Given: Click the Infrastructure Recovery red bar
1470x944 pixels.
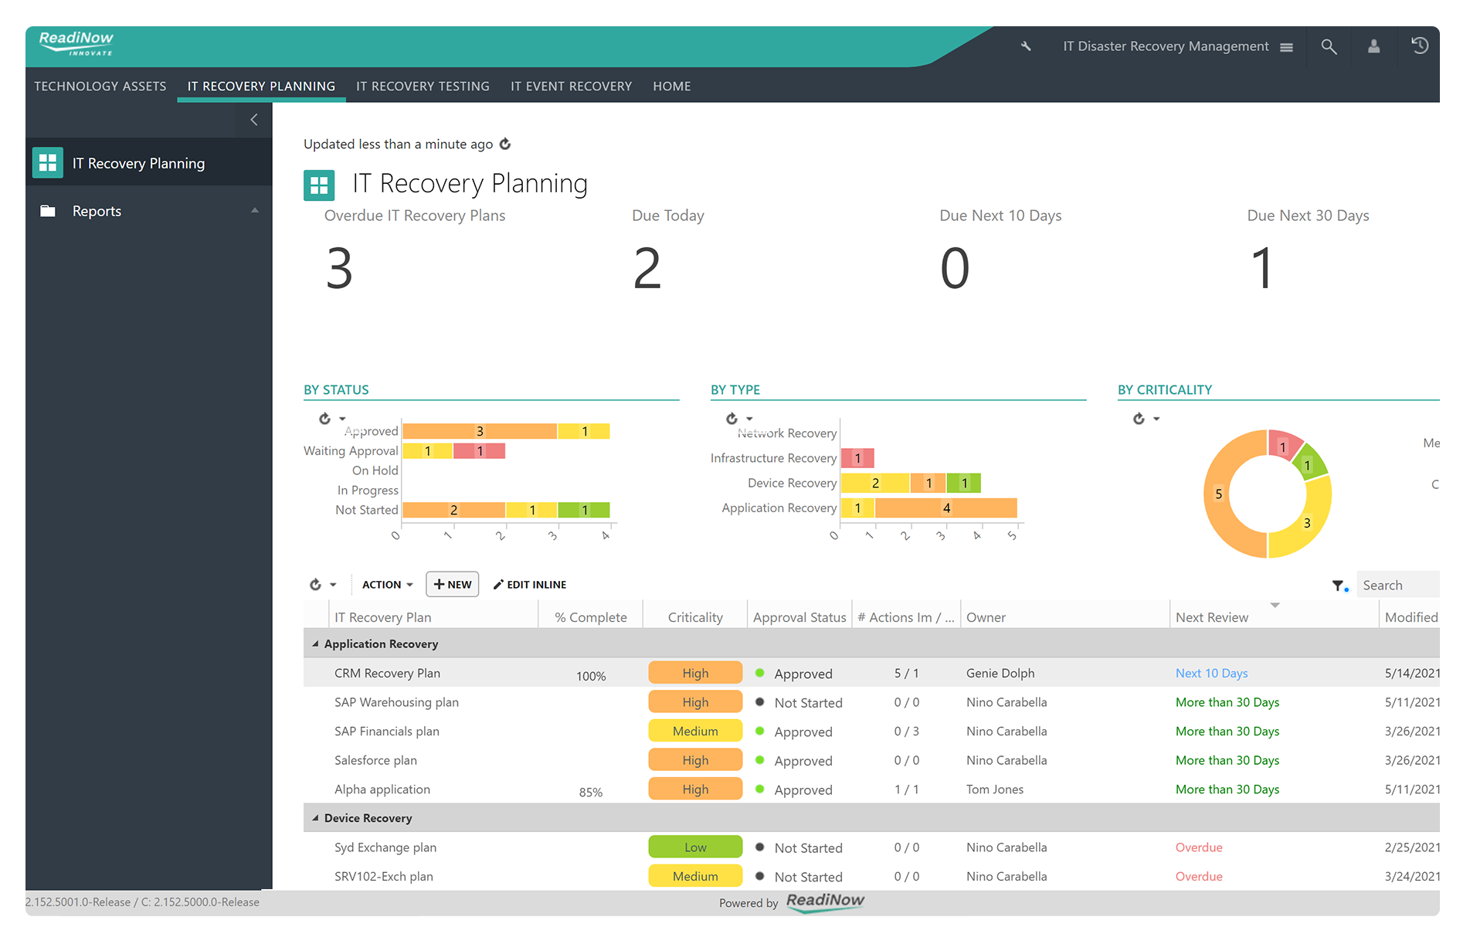Looking at the screenshot, I should [857, 458].
